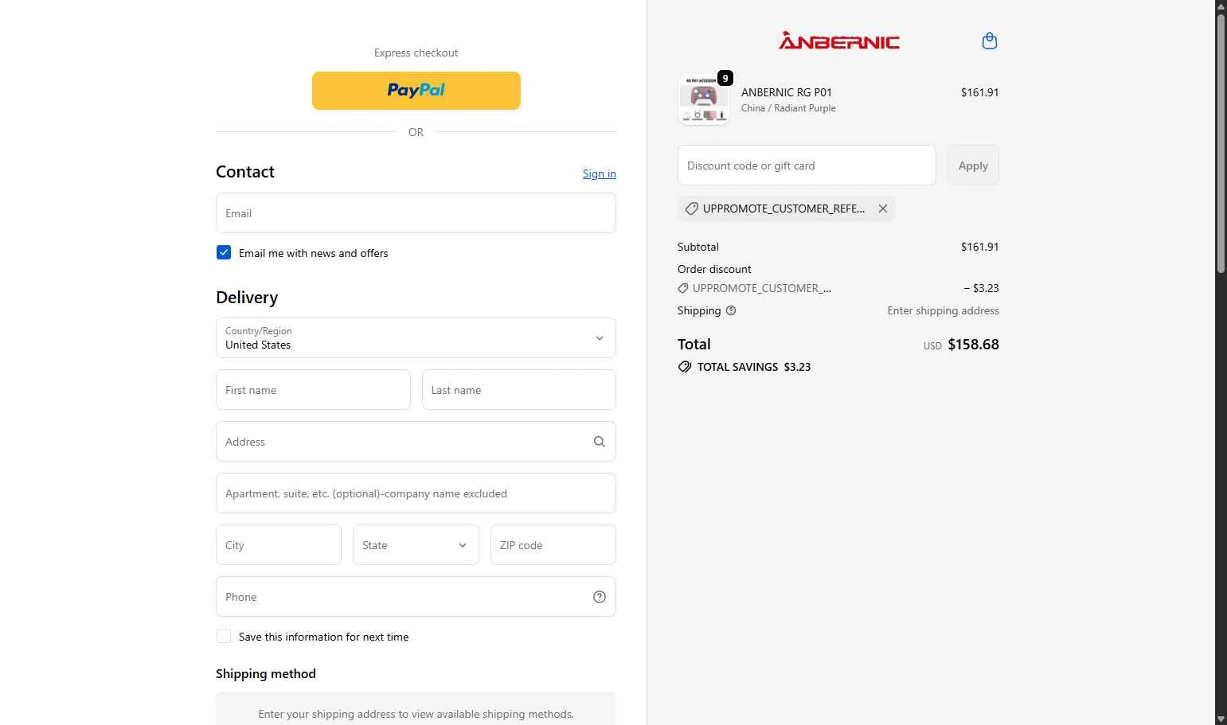Click the ANBERNIC RG P01 product name
The height and width of the screenshot is (725, 1227).
point(787,92)
